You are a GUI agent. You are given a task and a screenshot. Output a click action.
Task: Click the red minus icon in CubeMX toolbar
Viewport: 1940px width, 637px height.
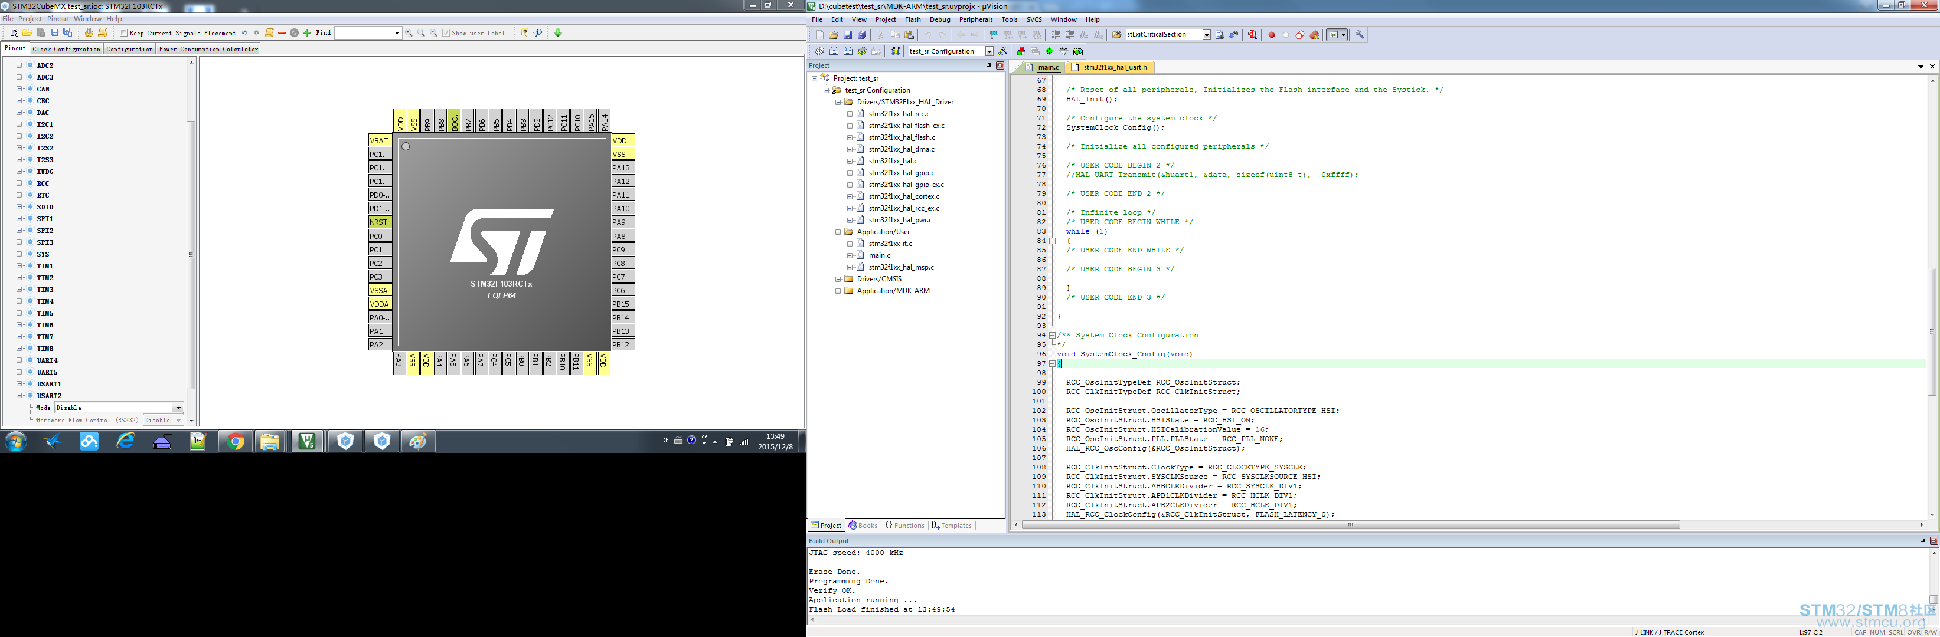click(x=282, y=33)
